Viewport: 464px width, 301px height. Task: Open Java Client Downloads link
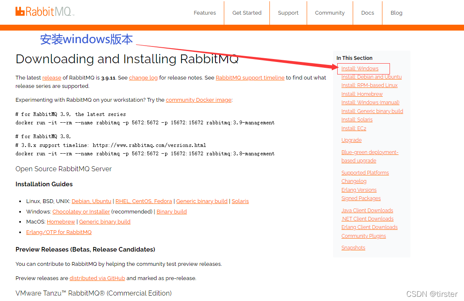click(367, 210)
